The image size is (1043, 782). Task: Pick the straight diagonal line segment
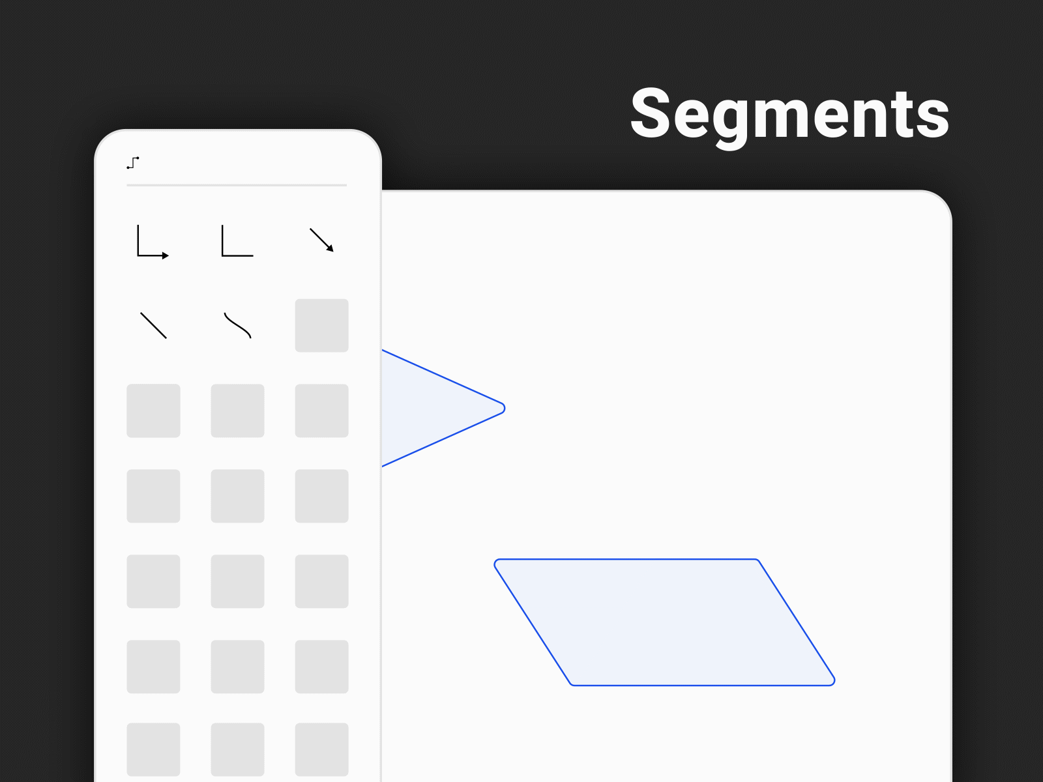click(x=153, y=325)
